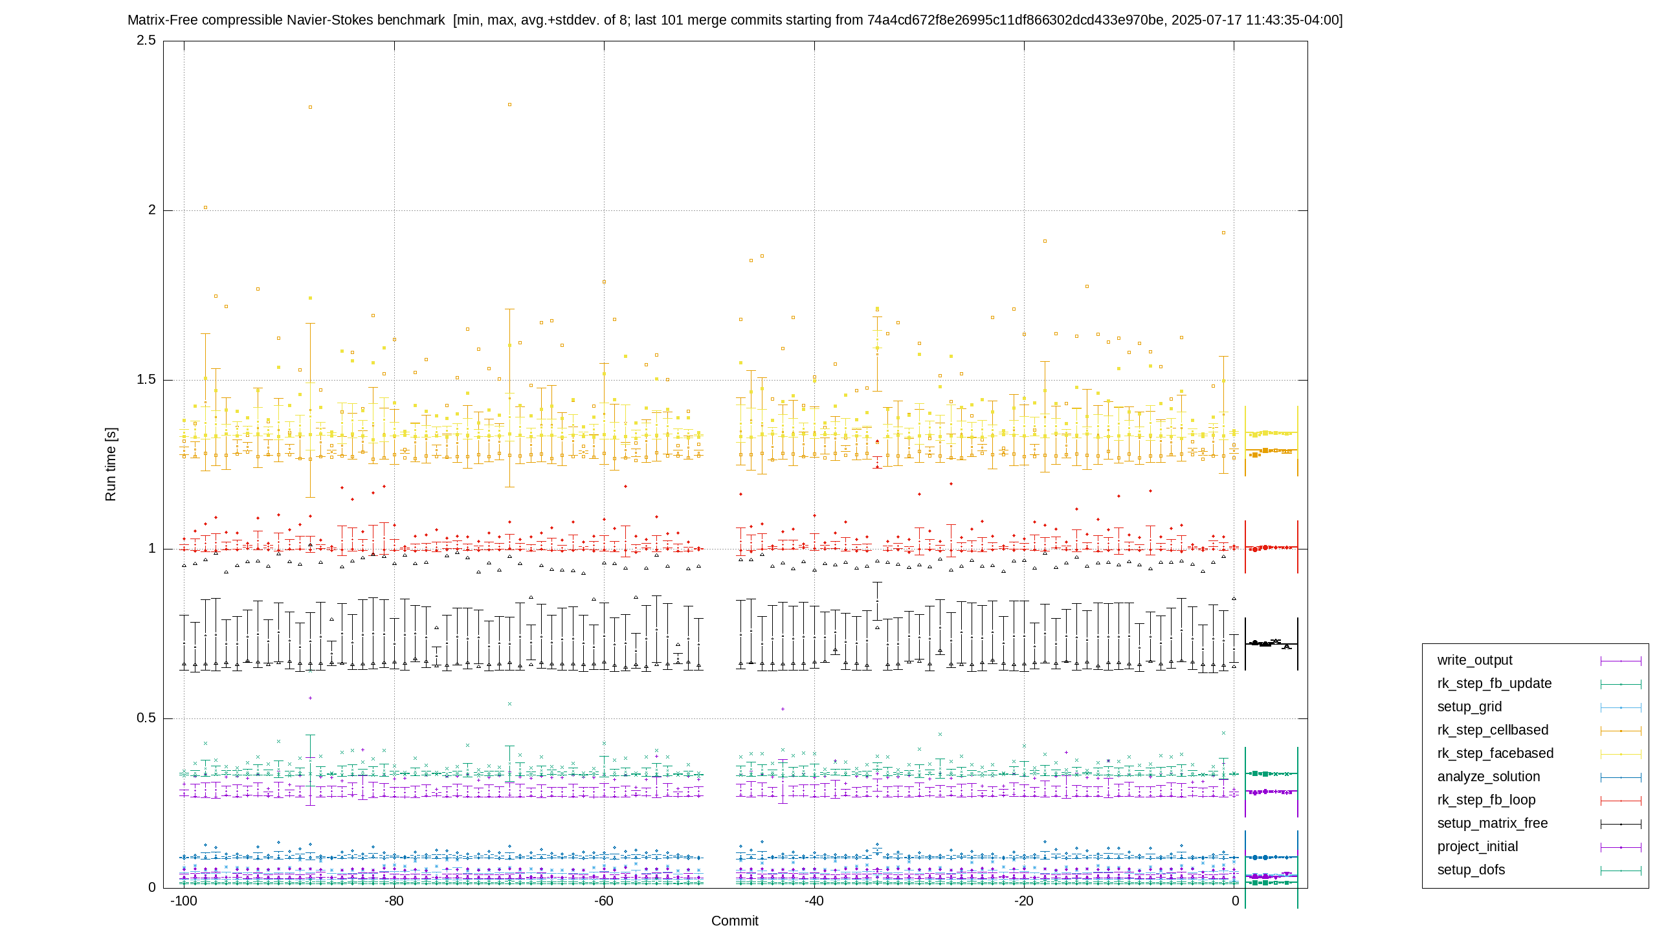
Task: Click the rk_step_facebased legend label
Action: pyautogui.click(x=1495, y=753)
